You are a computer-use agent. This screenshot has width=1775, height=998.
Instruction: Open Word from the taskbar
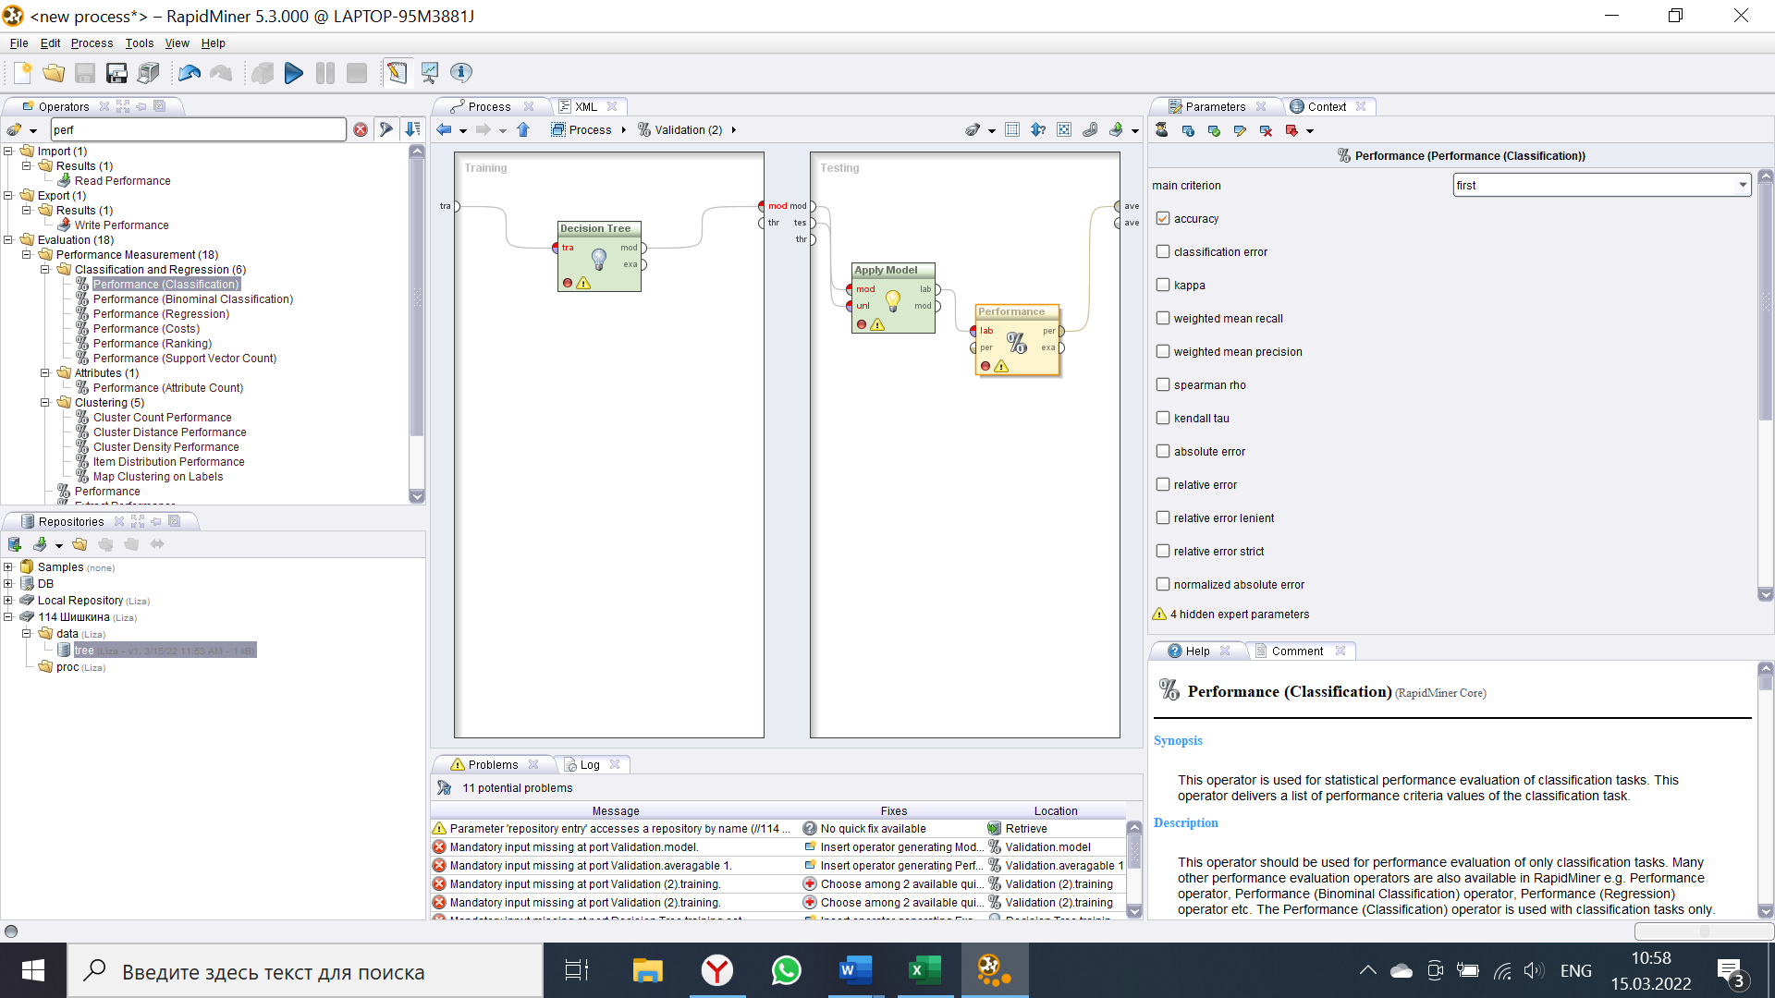[855, 970]
